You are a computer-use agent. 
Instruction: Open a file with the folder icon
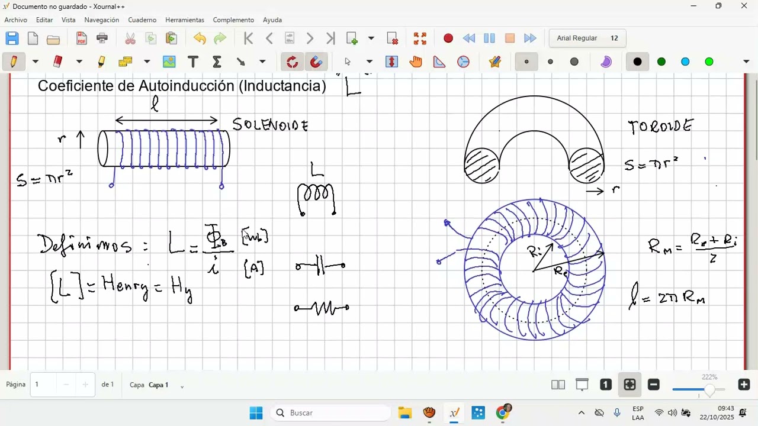[53, 39]
